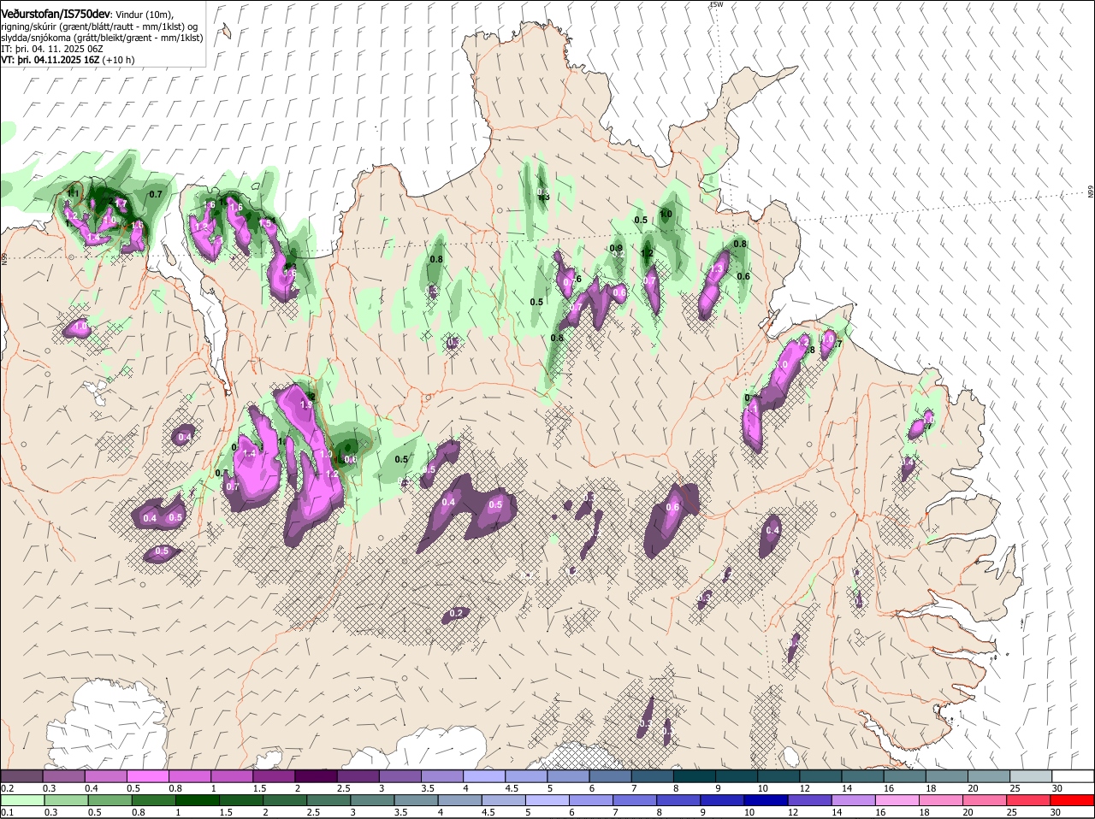Click the '0.1' tick label on rain scale
1095x819 pixels.
[7, 812]
